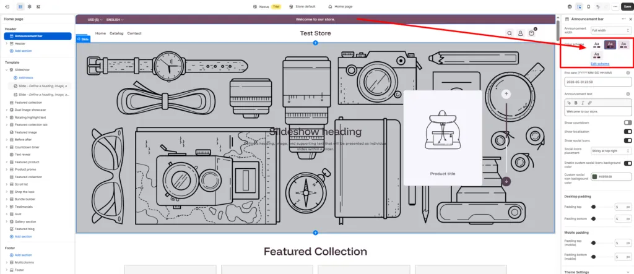Open the USD ($) currency selector

(95, 19)
